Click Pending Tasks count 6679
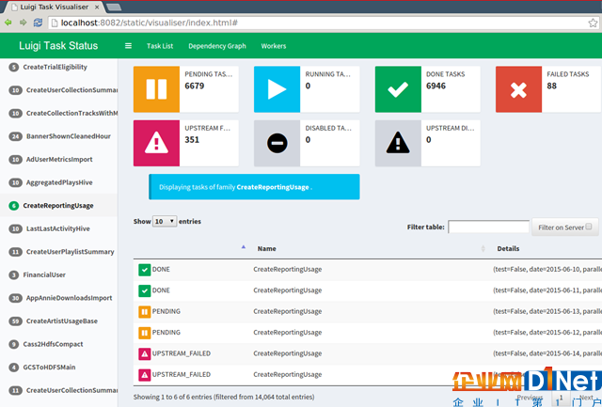The image size is (602, 407). [x=195, y=86]
